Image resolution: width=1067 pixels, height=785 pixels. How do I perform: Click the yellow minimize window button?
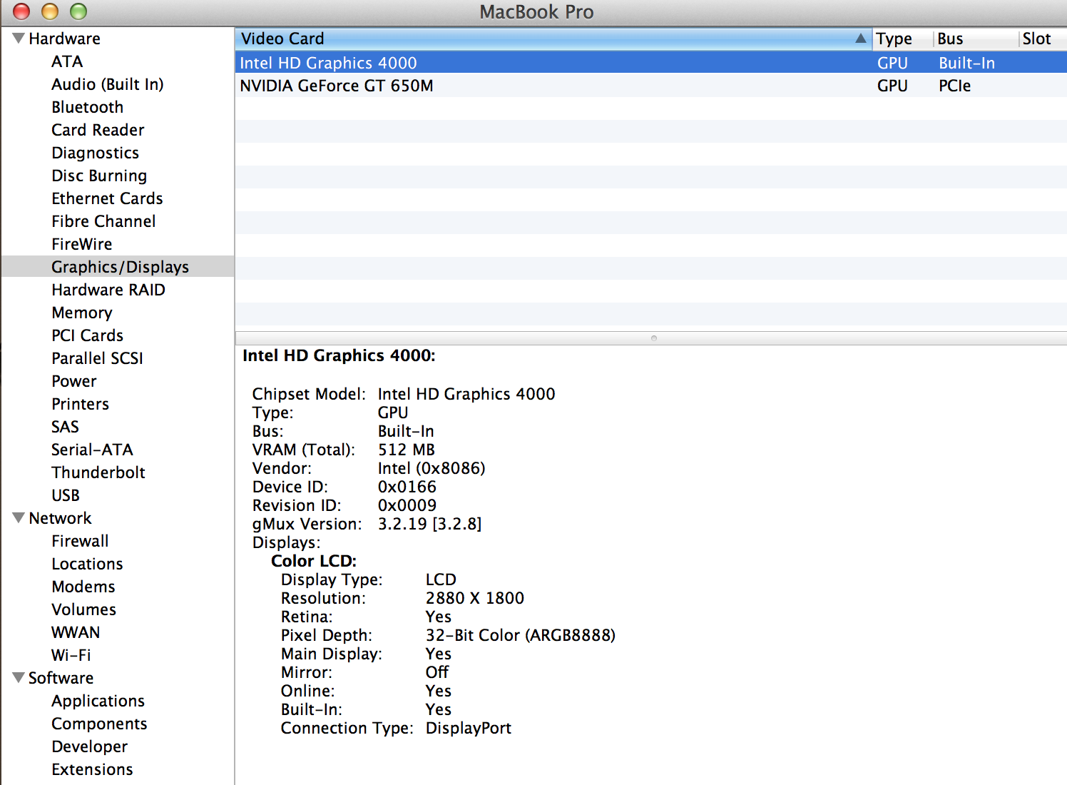(x=50, y=11)
